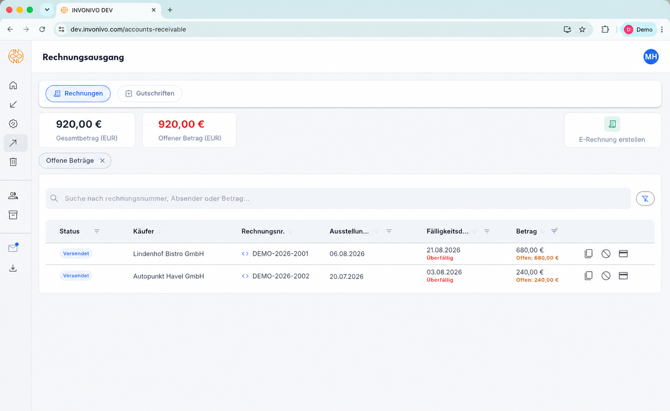
Task: Open incoming invoices arrow icon in sidebar
Action: click(13, 105)
